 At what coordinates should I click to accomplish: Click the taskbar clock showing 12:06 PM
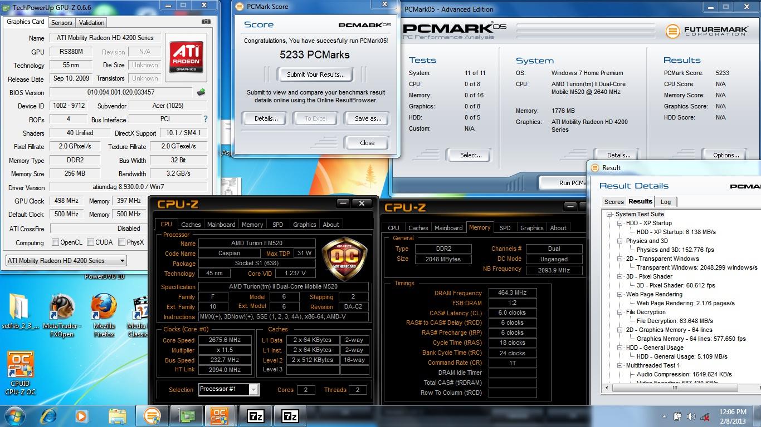click(x=733, y=416)
